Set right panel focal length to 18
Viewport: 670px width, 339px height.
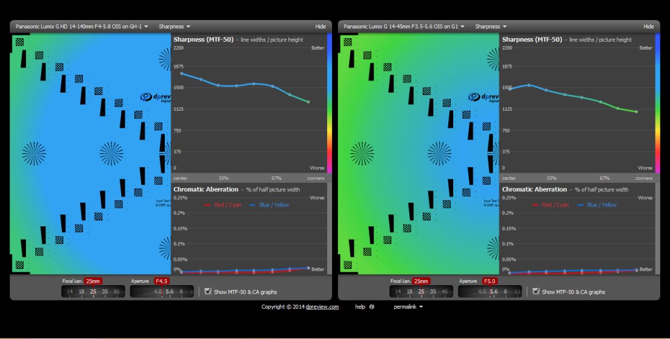(x=410, y=292)
